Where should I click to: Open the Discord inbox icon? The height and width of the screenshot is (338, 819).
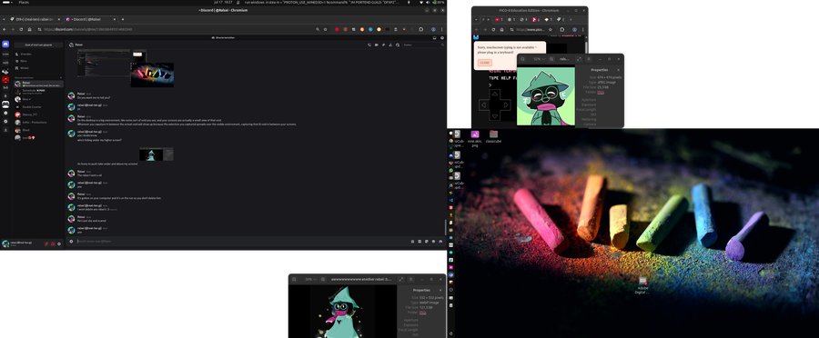coord(435,38)
